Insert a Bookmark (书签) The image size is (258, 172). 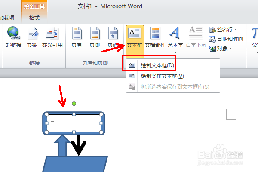(32, 33)
